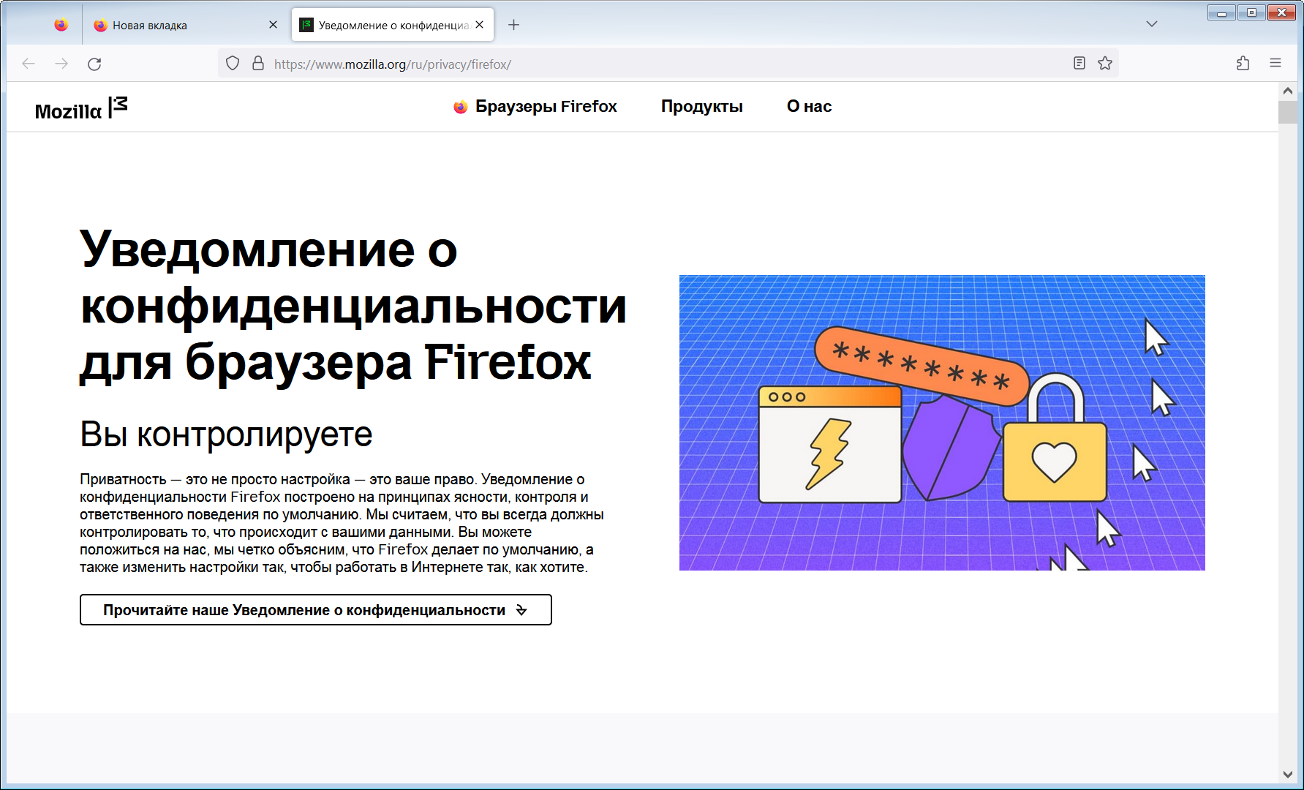This screenshot has height=790, width=1304.
Task: Click Прочитайте наше Уведомление о конфиденциальности button
Action: tap(316, 610)
